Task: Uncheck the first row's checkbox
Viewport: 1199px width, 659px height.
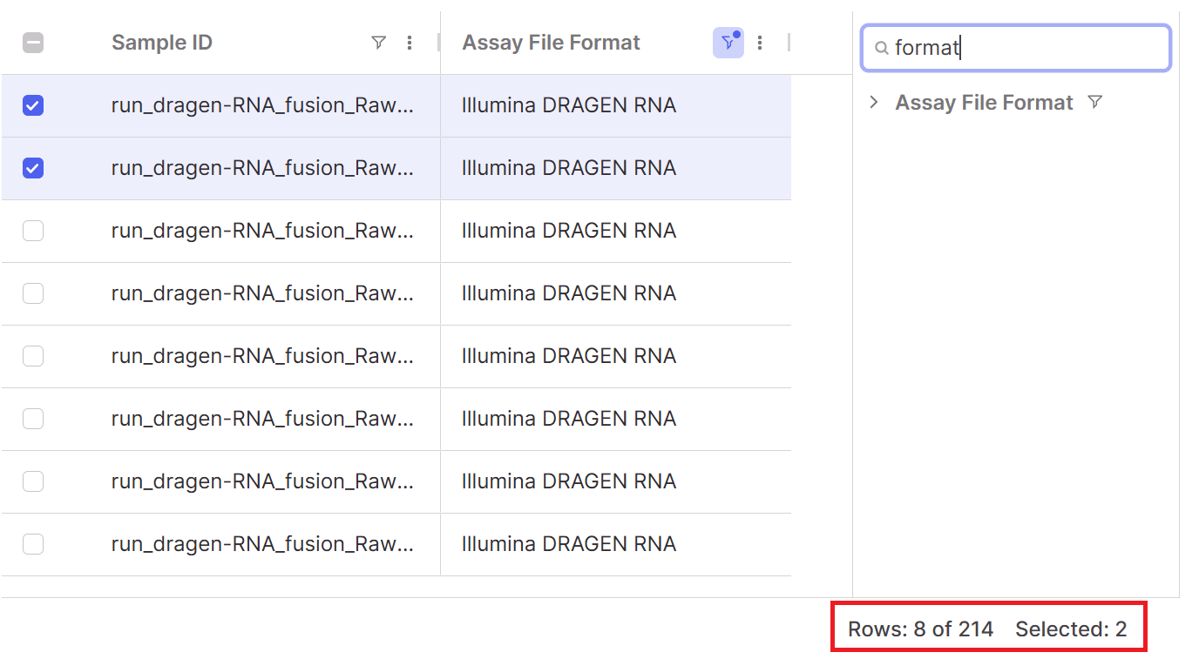Action: coord(33,105)
